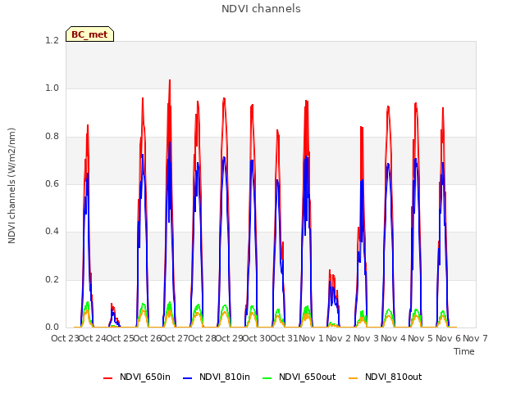Click the 0.8 y-axis tick label
The image size is (525, 393).
click(52, 137)
